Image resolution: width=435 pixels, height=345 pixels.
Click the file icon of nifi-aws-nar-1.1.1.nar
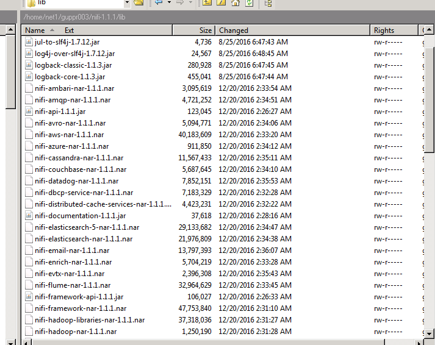click(29, 135)
